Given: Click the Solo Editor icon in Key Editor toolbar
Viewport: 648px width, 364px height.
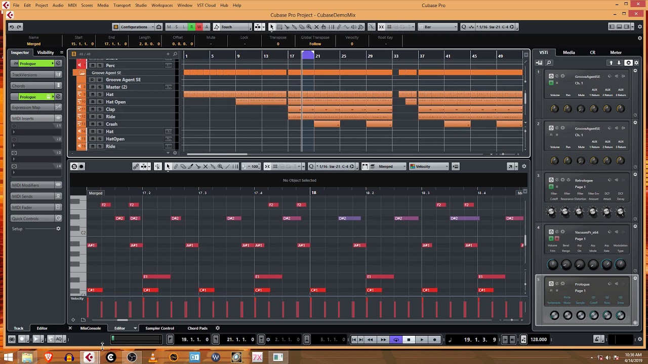Looking at the screenshot, I should (x=74, y=166).
